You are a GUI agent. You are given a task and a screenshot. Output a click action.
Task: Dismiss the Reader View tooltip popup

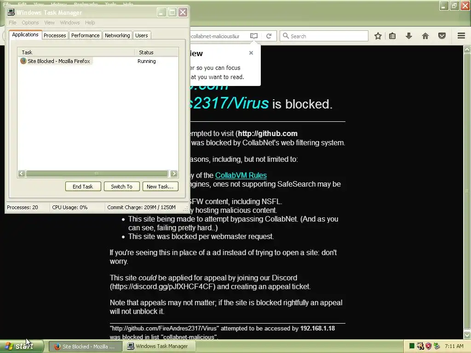(x=251, y=53)
